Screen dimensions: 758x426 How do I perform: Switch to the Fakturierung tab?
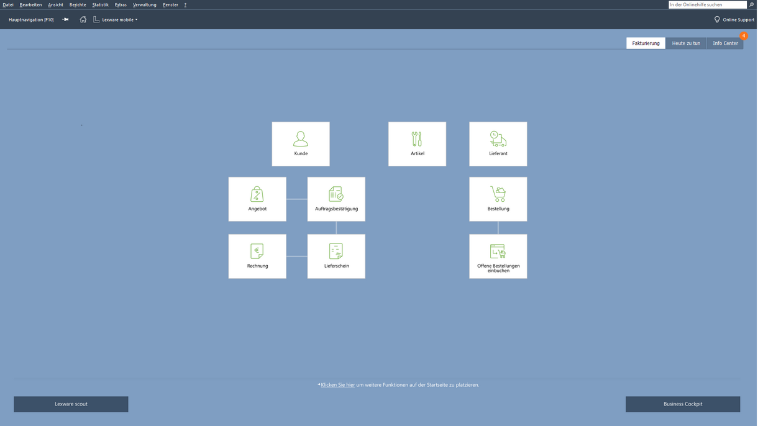(646, 43)
